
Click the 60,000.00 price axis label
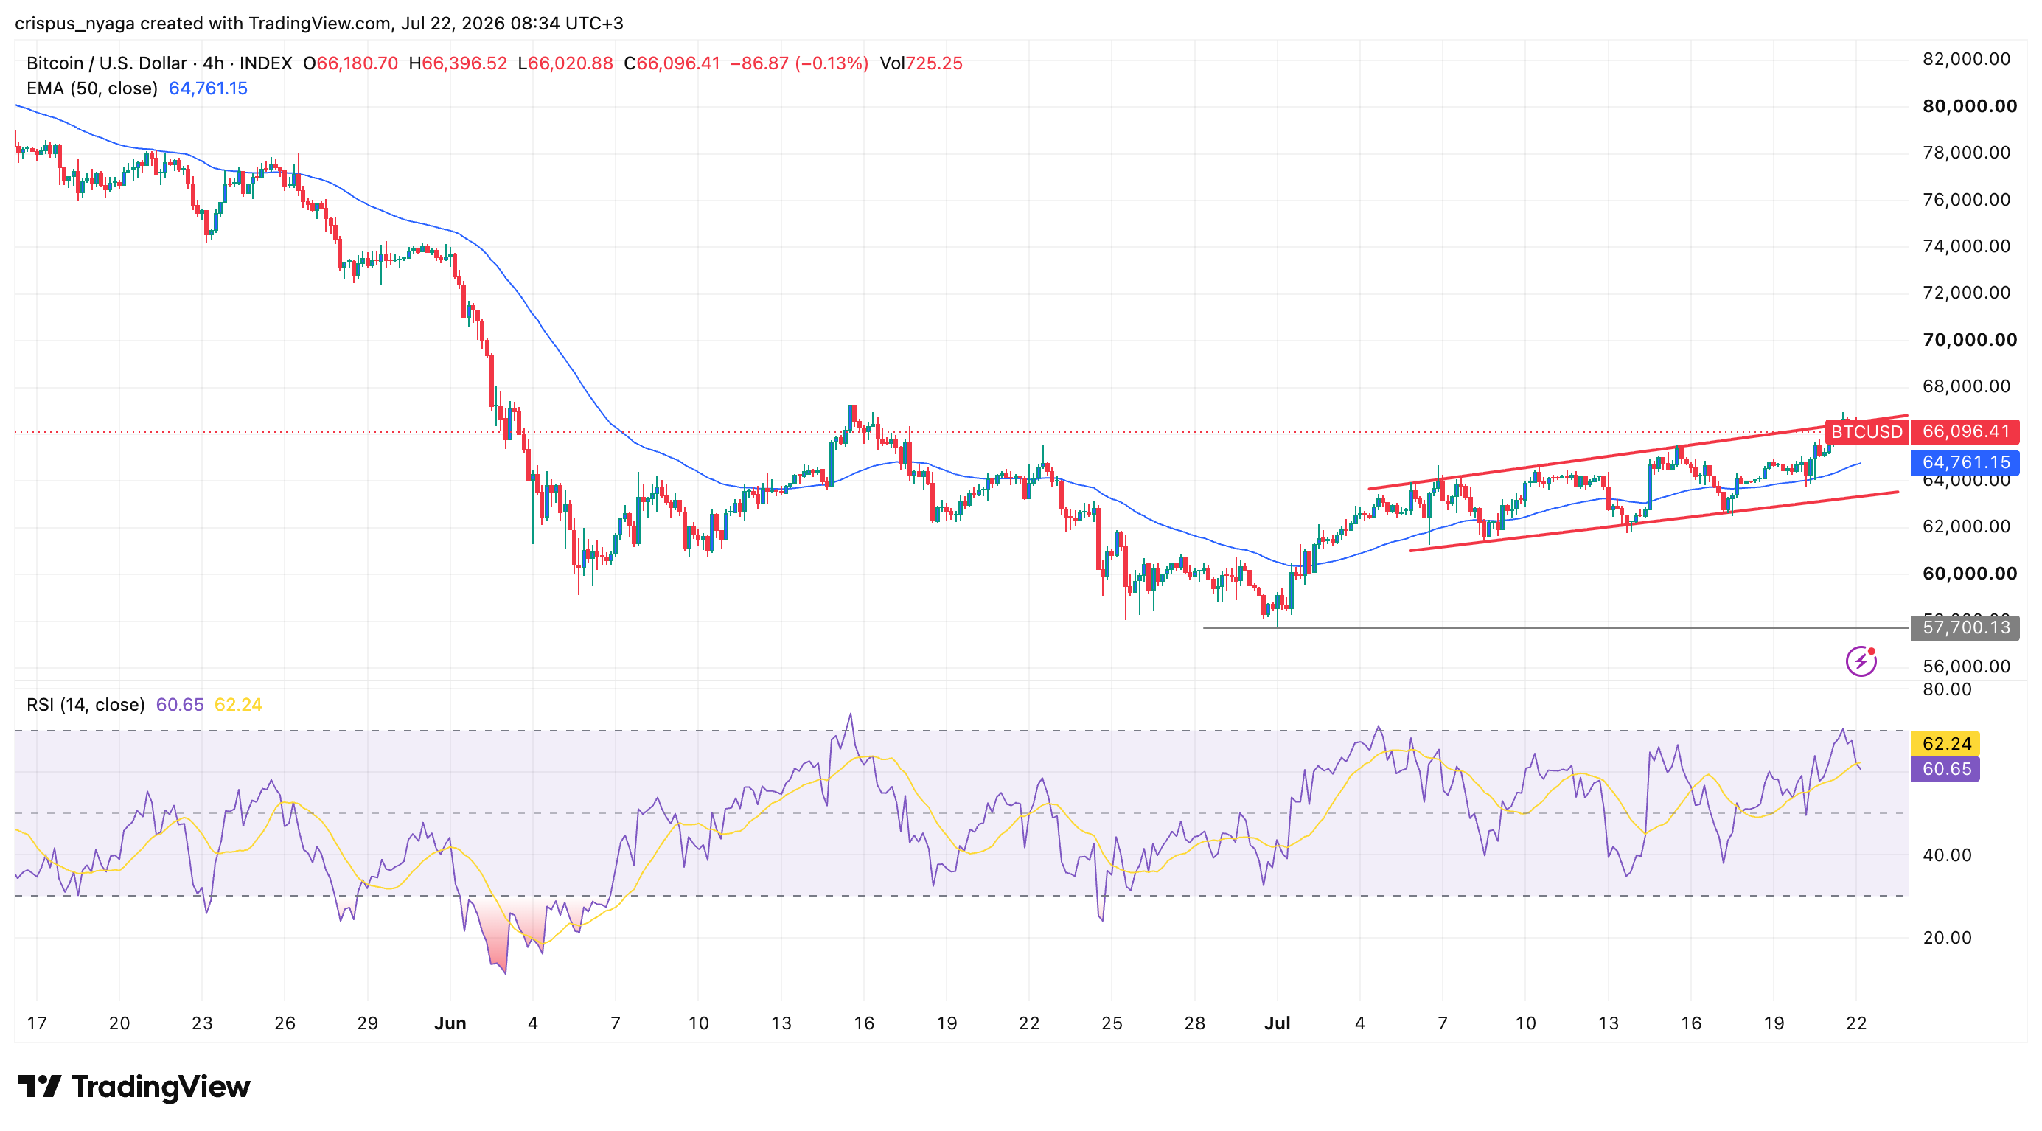(1969, 574)
